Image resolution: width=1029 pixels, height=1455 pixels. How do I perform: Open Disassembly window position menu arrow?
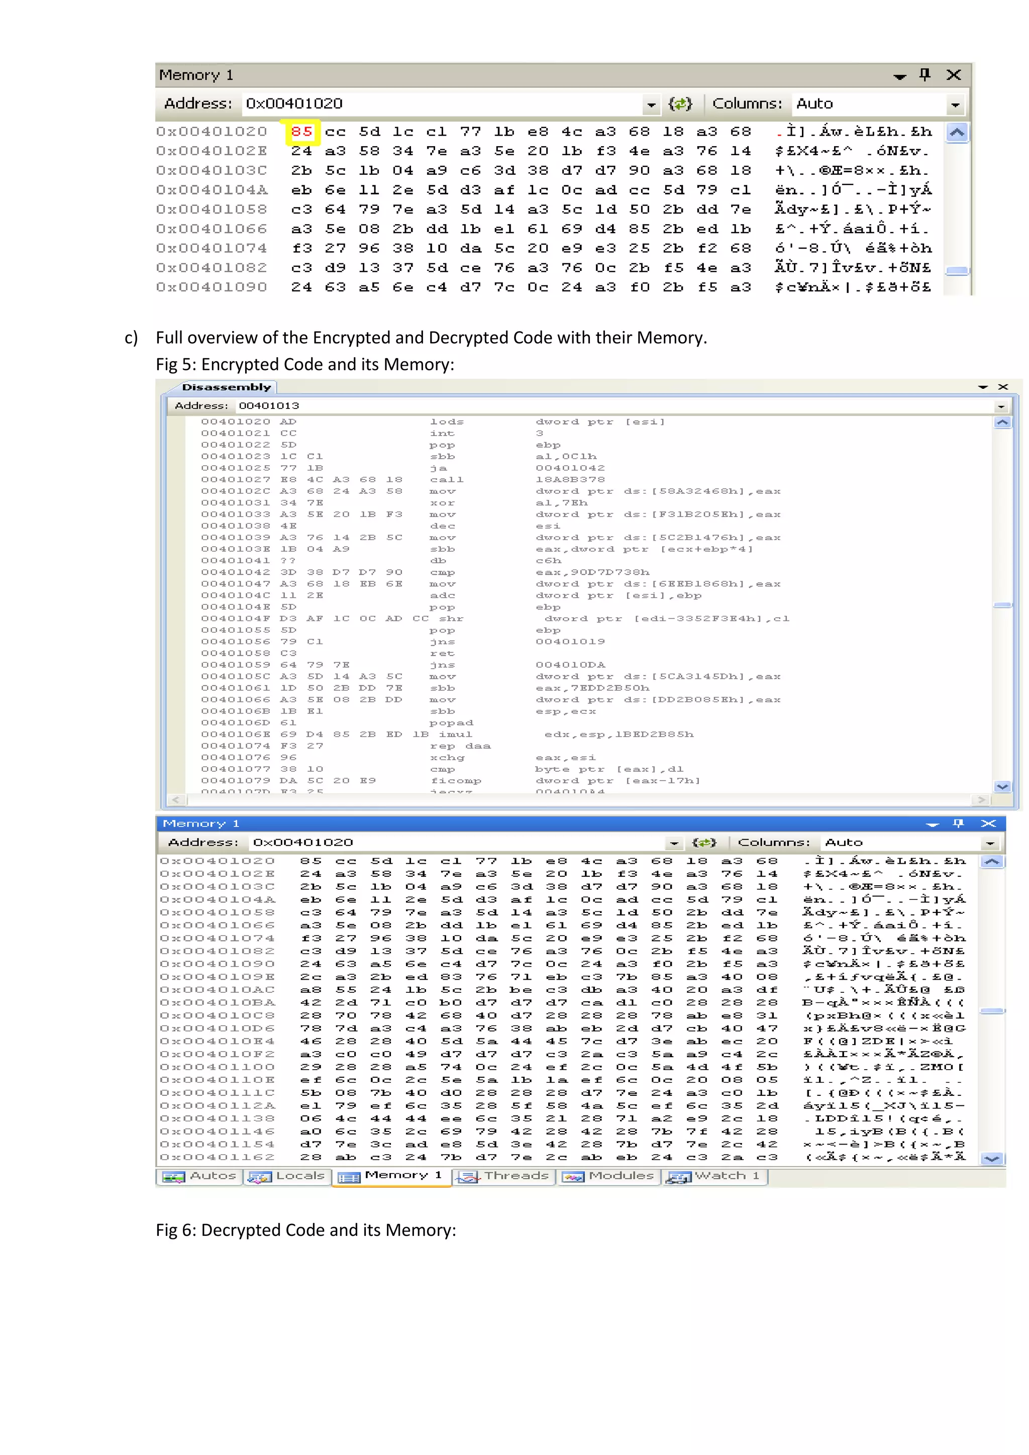983,387
